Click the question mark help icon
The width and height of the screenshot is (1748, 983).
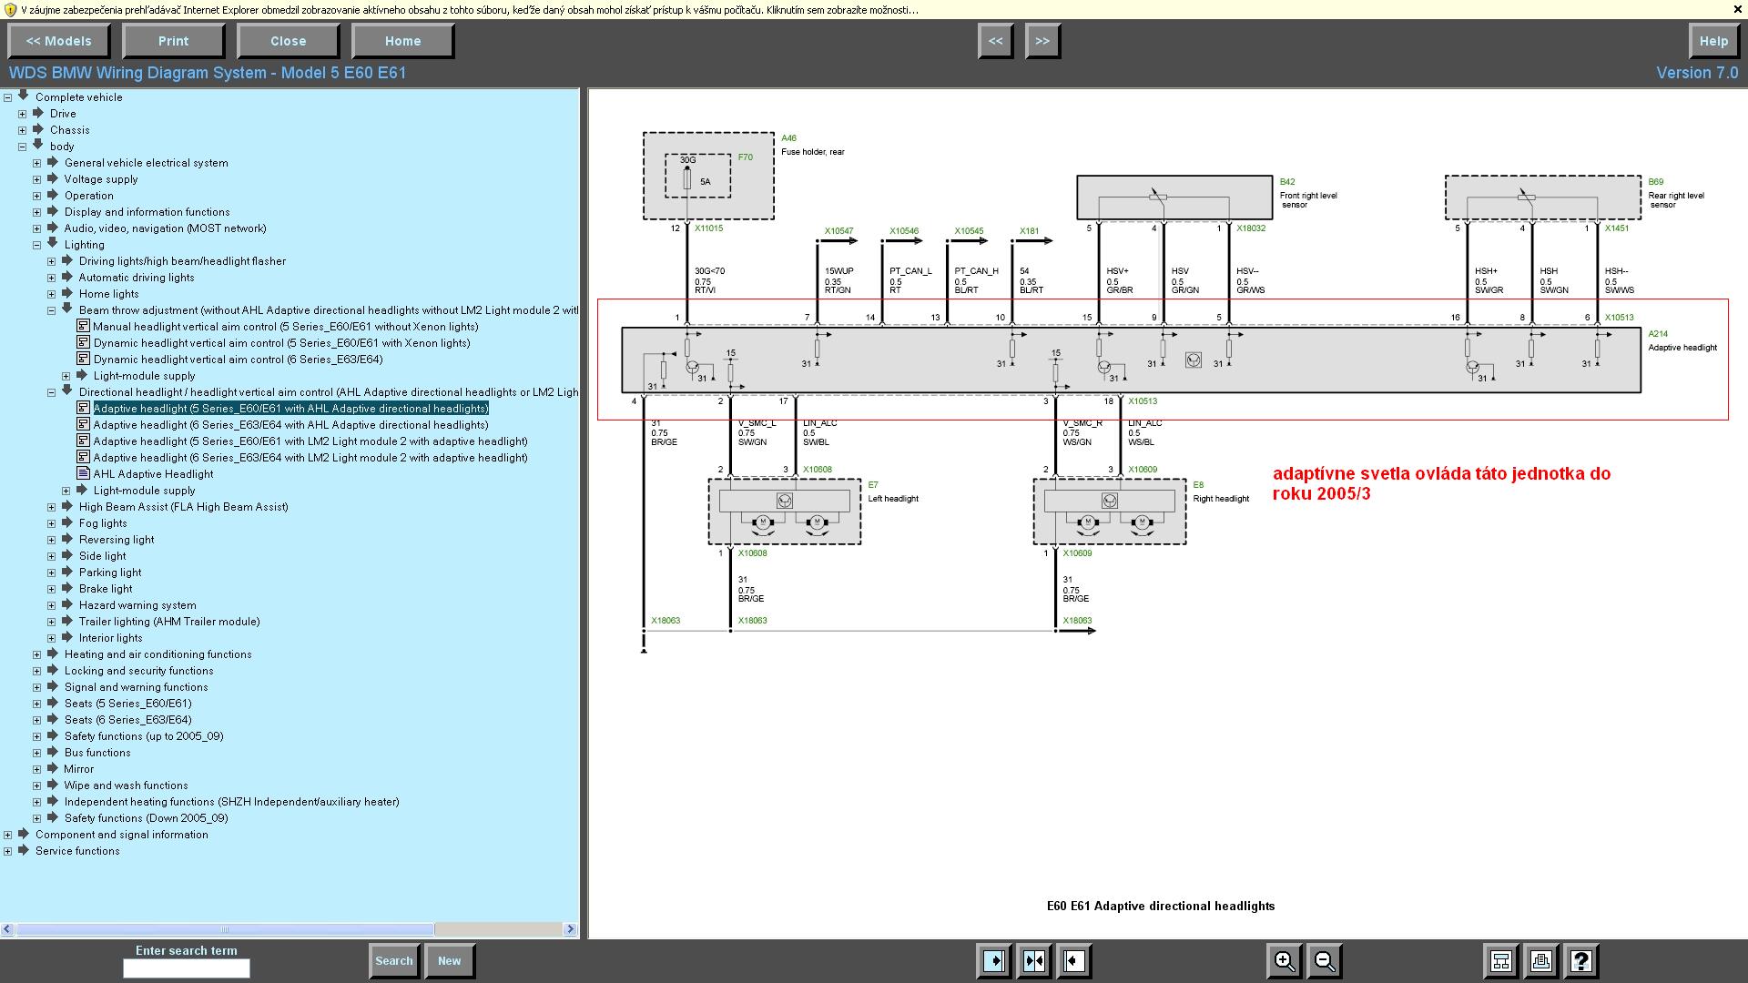1581,961
